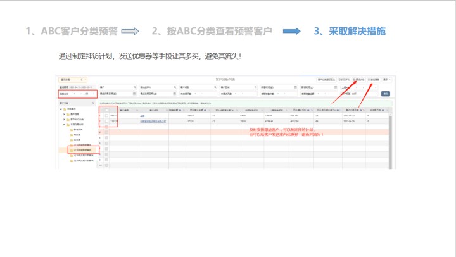
Task: Click the info icon beside 销售金额 column header
Action: (180, 110)
